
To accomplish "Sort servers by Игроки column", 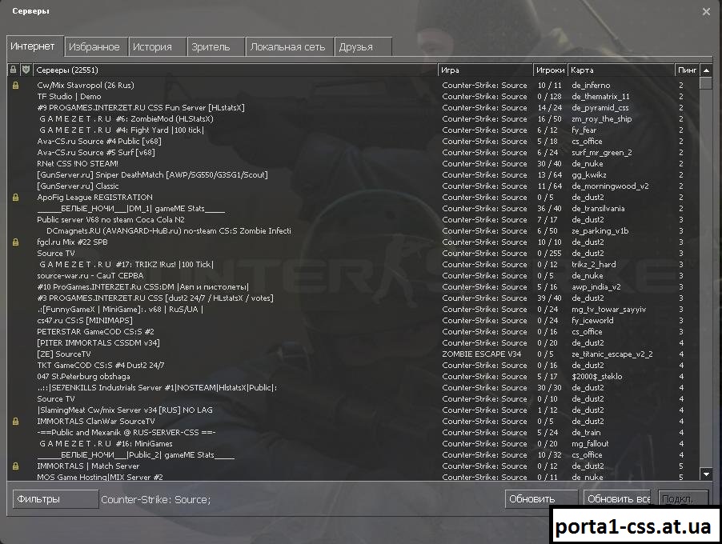I will pyautogui.click(x=550, y=70).
